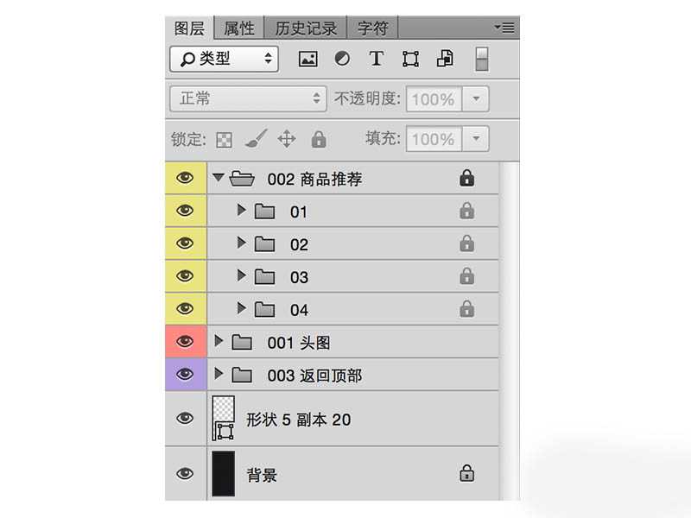691x518 pixels.
Task: Toggle the layer filter on/off switch
Action: point(482,59)
